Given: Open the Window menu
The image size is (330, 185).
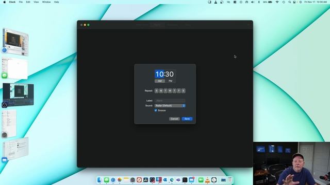Looking at the screenshot, I should tap(46, 2).
